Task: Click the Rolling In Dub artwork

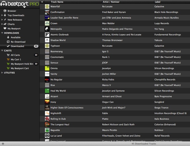Action: [47, 119]
